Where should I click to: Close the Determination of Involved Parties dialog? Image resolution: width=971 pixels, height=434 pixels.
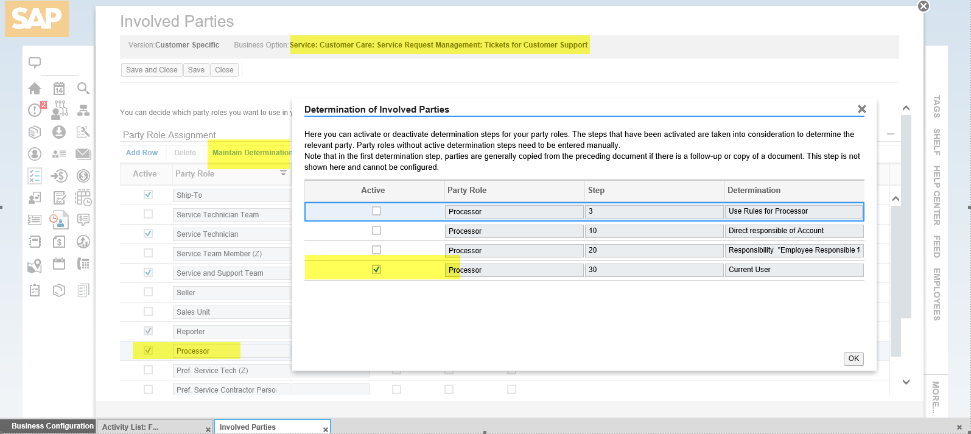click(x=862, y=109)
